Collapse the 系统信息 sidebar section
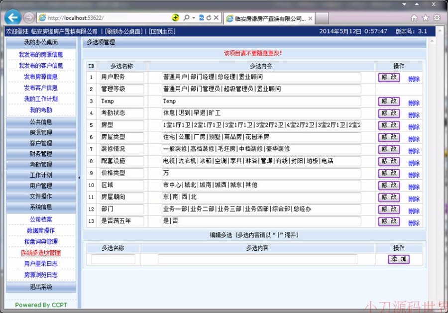This screenshot has width=448, height=313. [41, 207]
